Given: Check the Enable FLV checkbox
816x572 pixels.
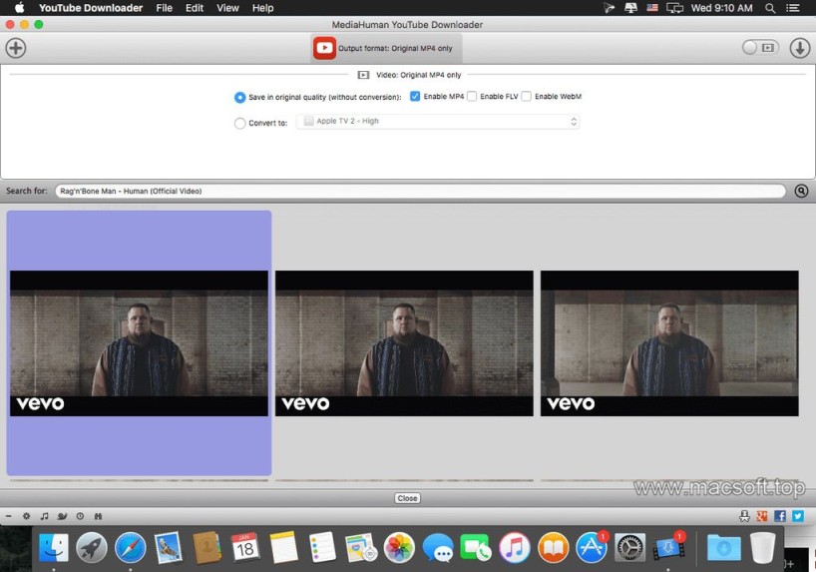Looking at the screenshot, I should [x=472, y=97].
